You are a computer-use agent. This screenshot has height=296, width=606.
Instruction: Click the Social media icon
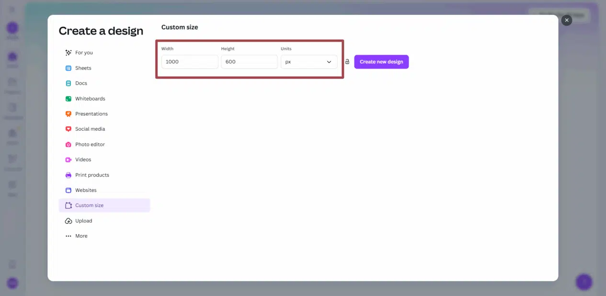pos(68,128)
